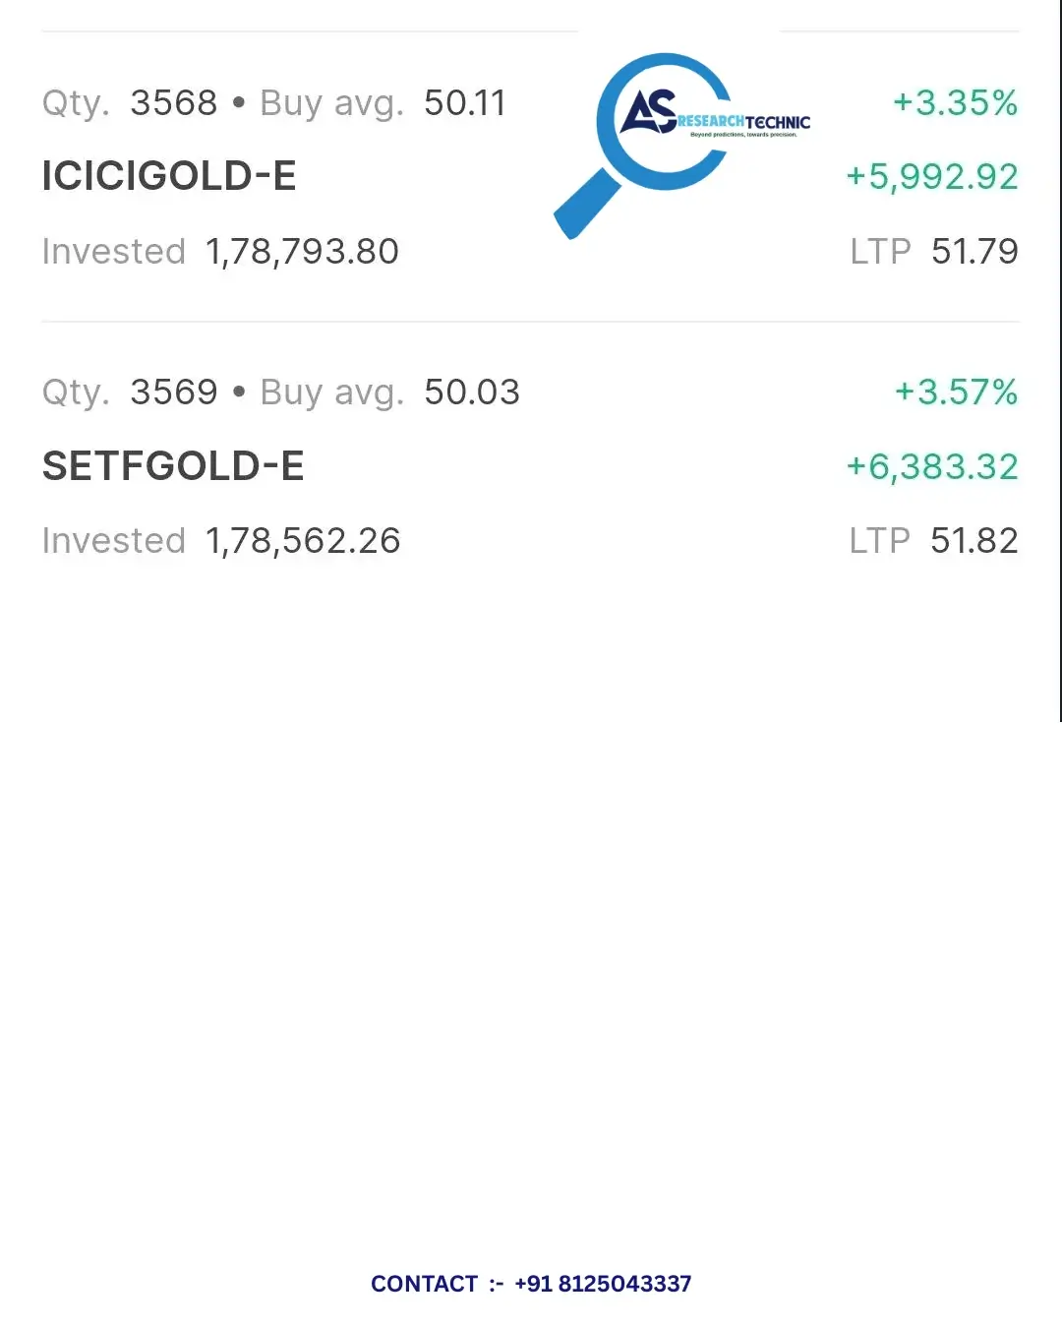Tap Invested amount 1,78,793.80
The image size is (1062, 1328).
coord(302,252)
